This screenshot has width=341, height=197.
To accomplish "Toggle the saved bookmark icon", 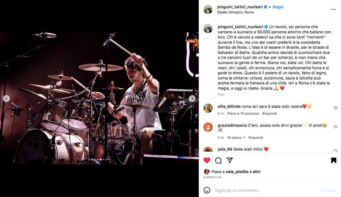I will click(x=334, y=160).
